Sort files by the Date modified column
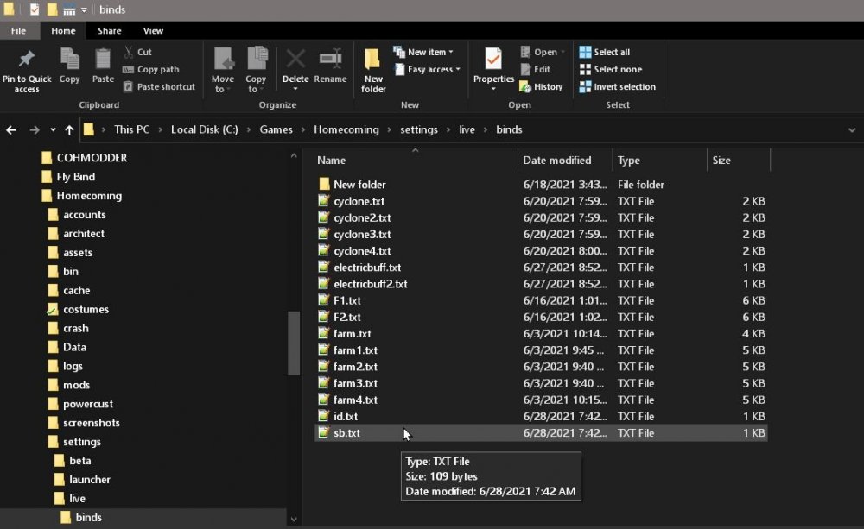 (557, 161)
